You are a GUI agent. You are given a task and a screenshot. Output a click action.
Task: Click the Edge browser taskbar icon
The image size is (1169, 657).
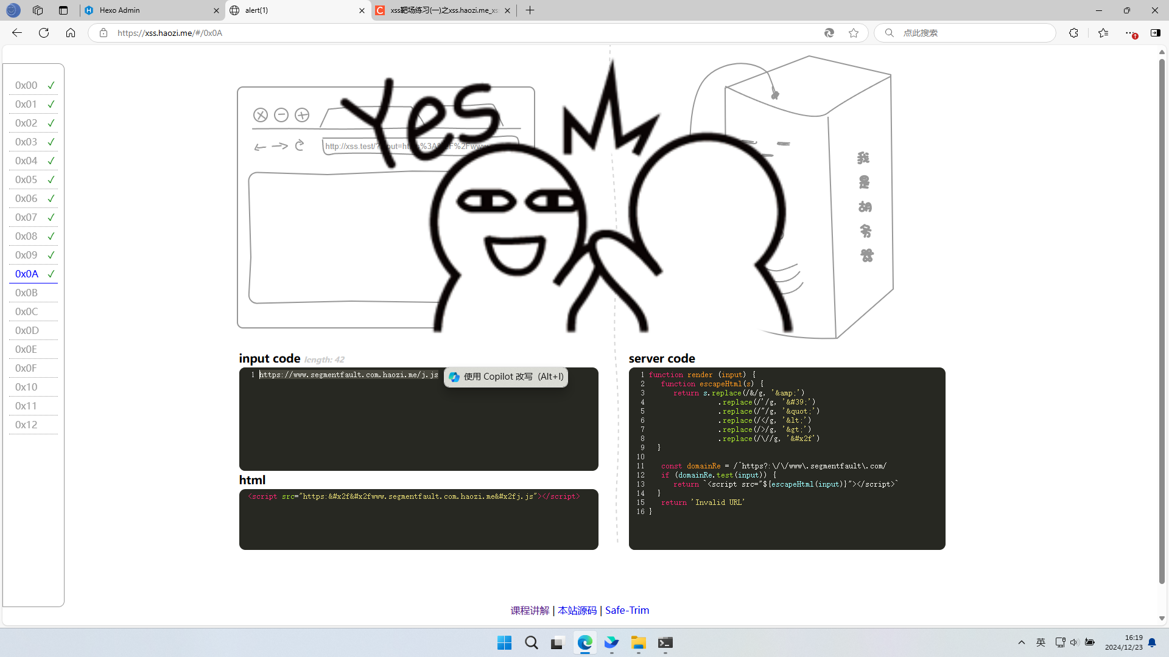(x=585, y=643)
